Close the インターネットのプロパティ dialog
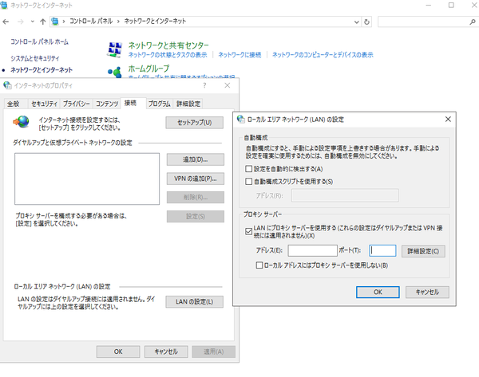The image size is (479, 377). tap(228, 85)
